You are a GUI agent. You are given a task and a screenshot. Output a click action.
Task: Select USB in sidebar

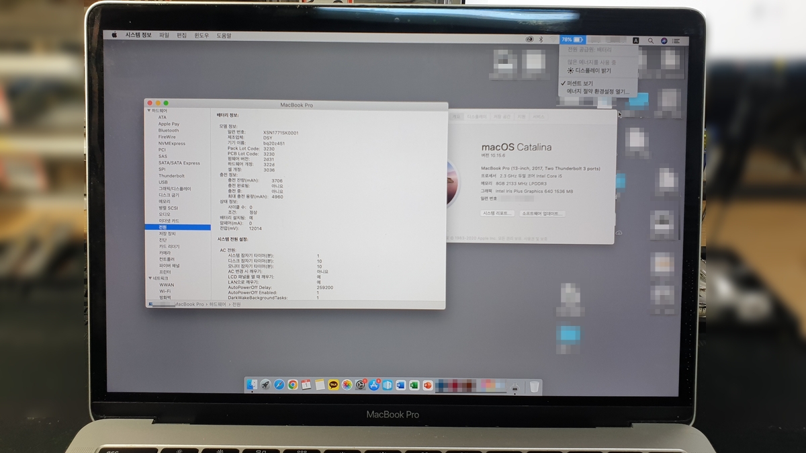click(x=163, y=182)
